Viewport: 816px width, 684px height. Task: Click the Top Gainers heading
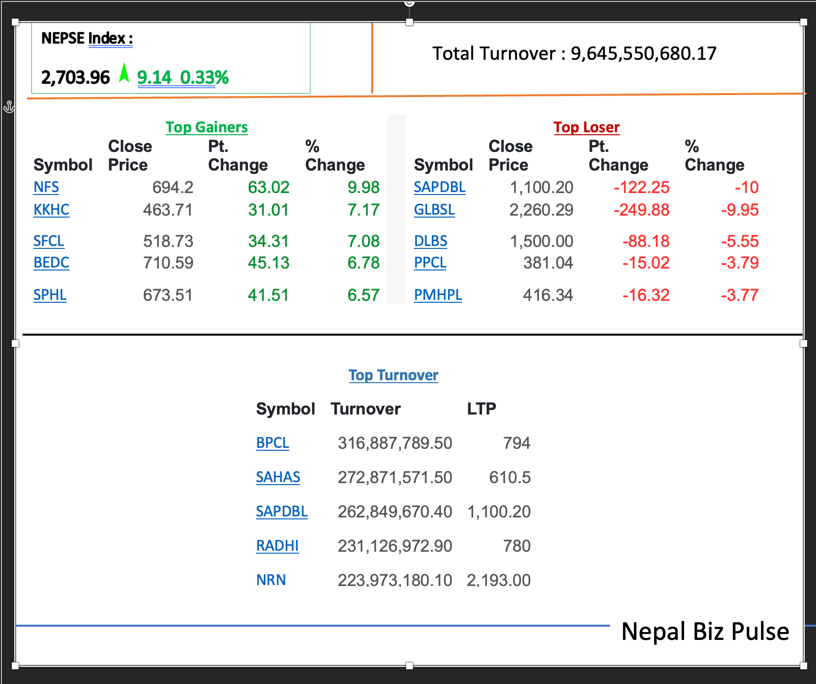point(206,127)
